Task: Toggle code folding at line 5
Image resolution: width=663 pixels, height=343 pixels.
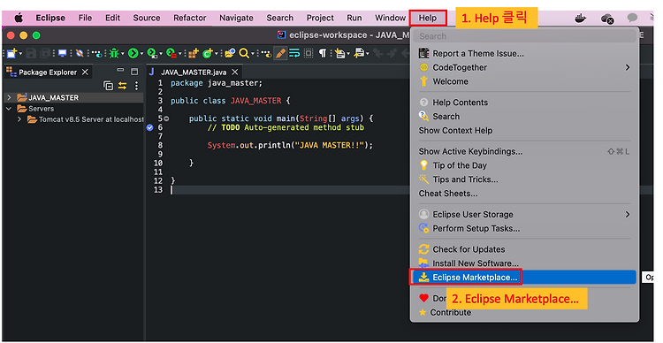Action: point(166,118)
